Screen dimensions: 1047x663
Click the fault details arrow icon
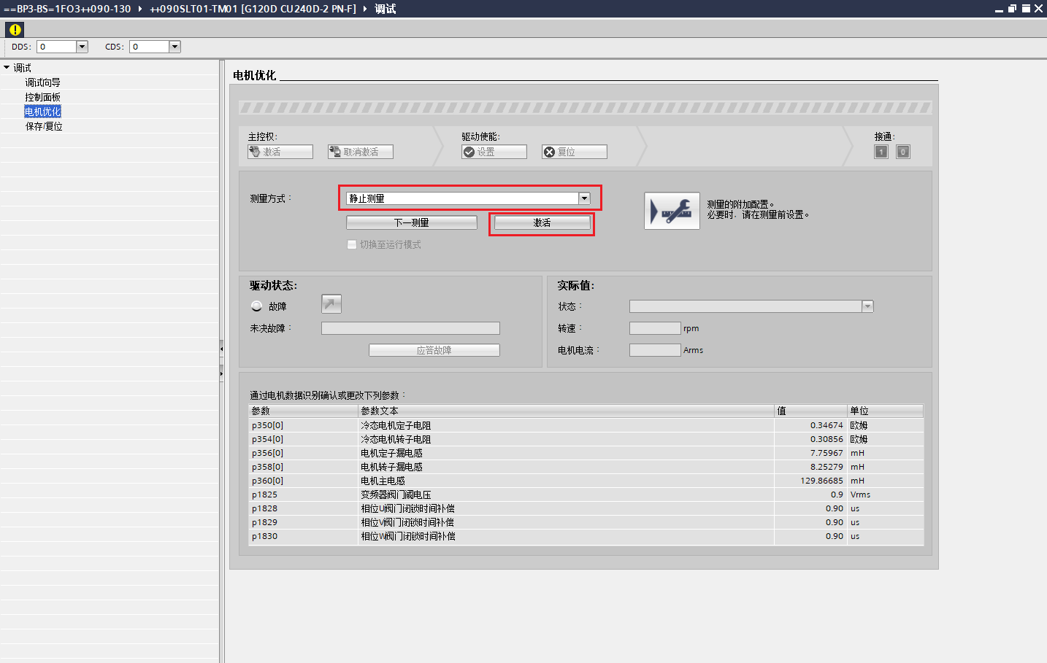pyautogui.click(x=331, y=304)
